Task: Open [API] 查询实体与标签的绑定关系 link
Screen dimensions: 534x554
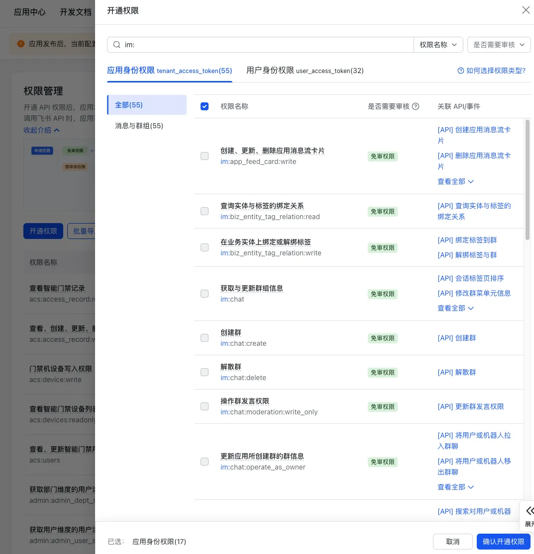Action: tap(474, 211)
